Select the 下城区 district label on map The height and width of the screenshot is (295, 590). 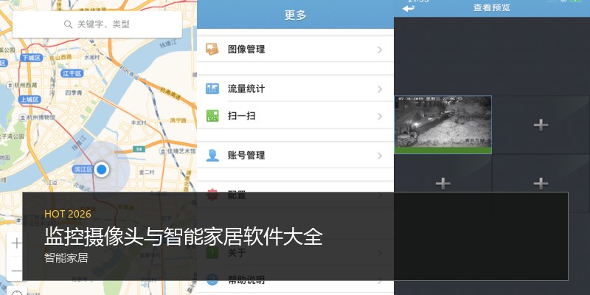[x=31, y=58]
